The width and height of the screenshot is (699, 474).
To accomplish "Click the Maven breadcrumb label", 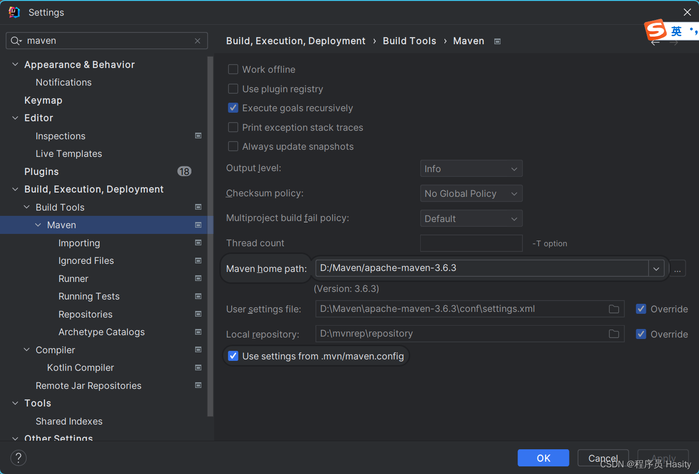I will 469,41.
